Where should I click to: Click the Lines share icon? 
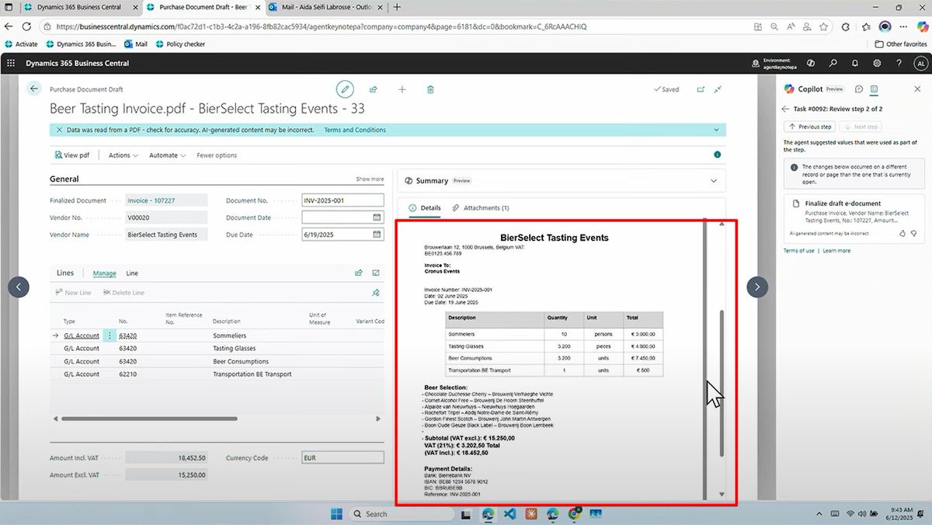click(x=359, y=273)
